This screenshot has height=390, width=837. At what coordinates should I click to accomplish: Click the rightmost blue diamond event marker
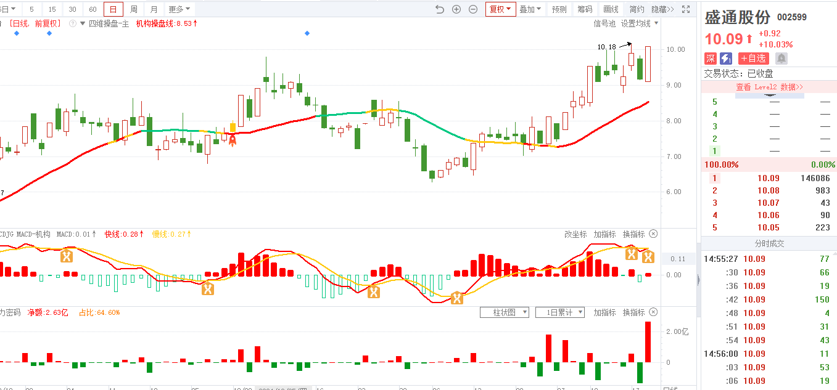tap(307, 33)
